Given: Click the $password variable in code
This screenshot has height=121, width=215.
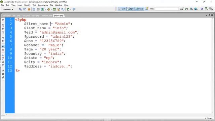Looking at the screenshot, I should [34, 37].
